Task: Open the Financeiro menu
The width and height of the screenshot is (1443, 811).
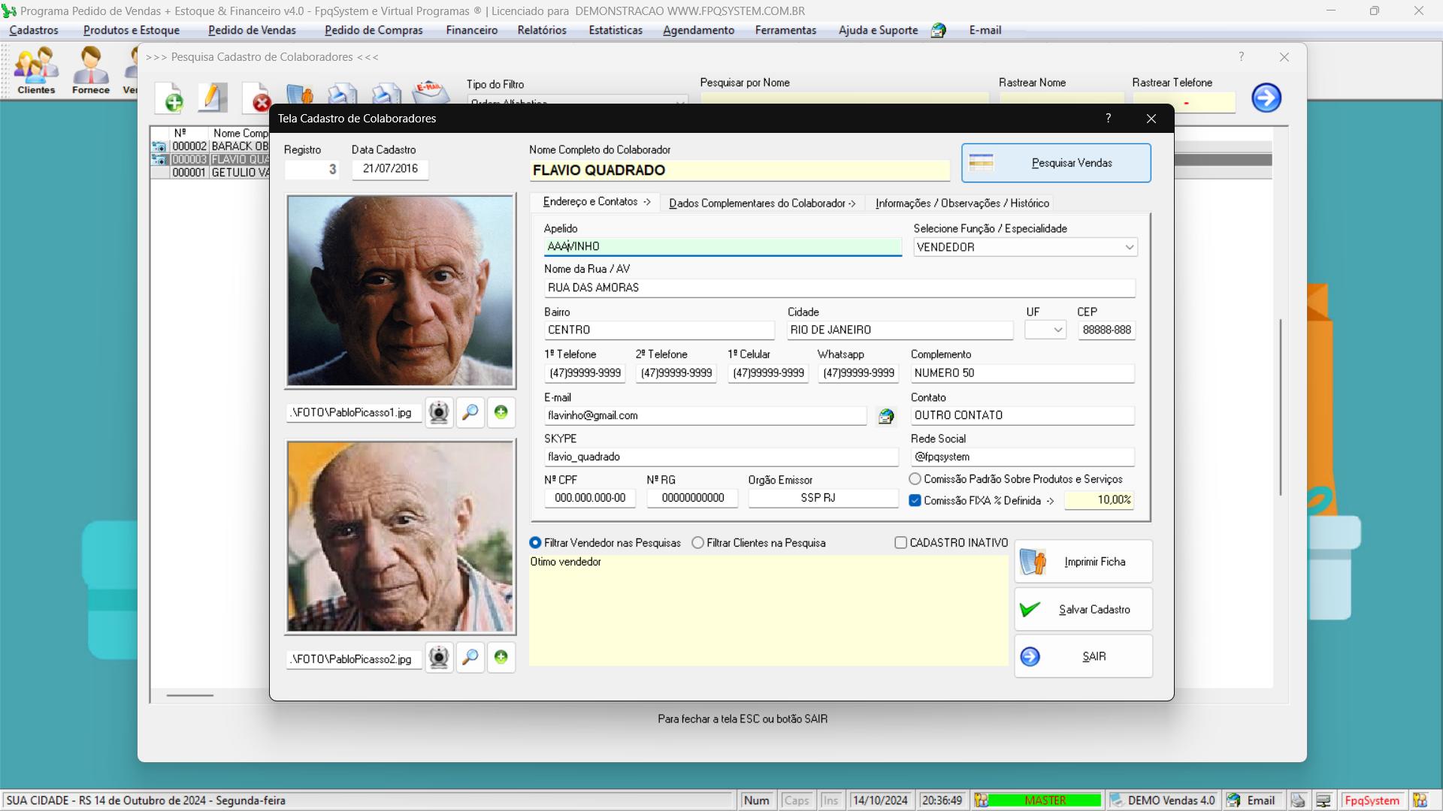Action: pyautogui.click(x=471, y=31)
